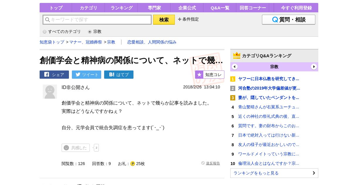
Task: Click ID非公開さん username
Action: coord(76,88)
